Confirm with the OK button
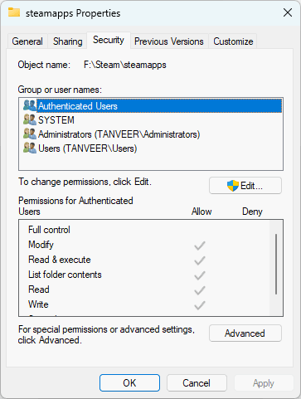This screenshot has height=399, width=301. point(129,383)
